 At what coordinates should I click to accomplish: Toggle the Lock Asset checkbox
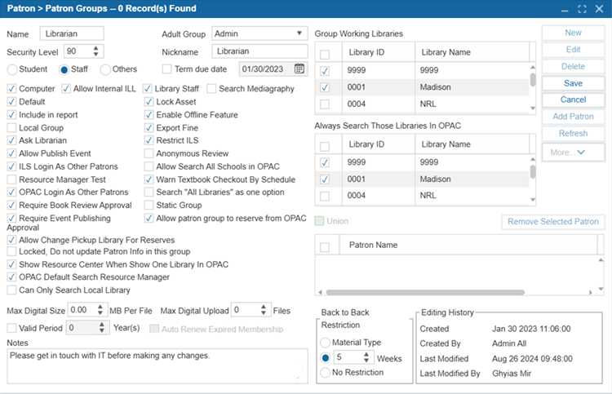(x=149, y=102)
